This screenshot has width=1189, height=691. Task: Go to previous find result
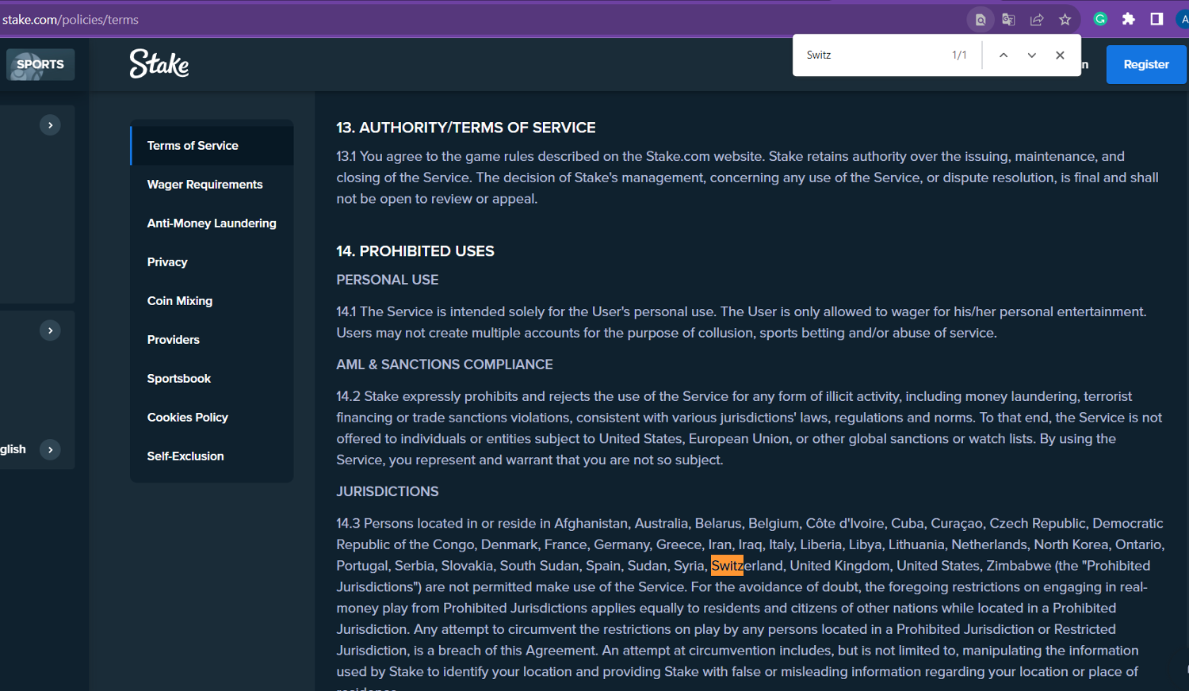1004,55
